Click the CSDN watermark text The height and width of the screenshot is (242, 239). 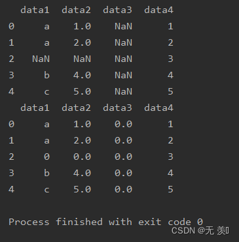200,230
